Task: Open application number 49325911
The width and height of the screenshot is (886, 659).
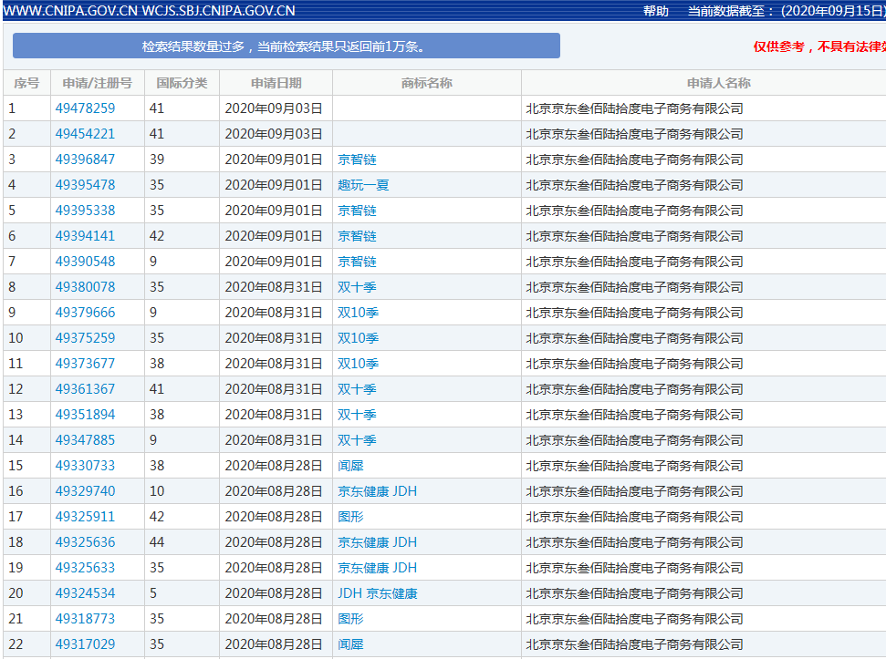Action: coord(86,517)
